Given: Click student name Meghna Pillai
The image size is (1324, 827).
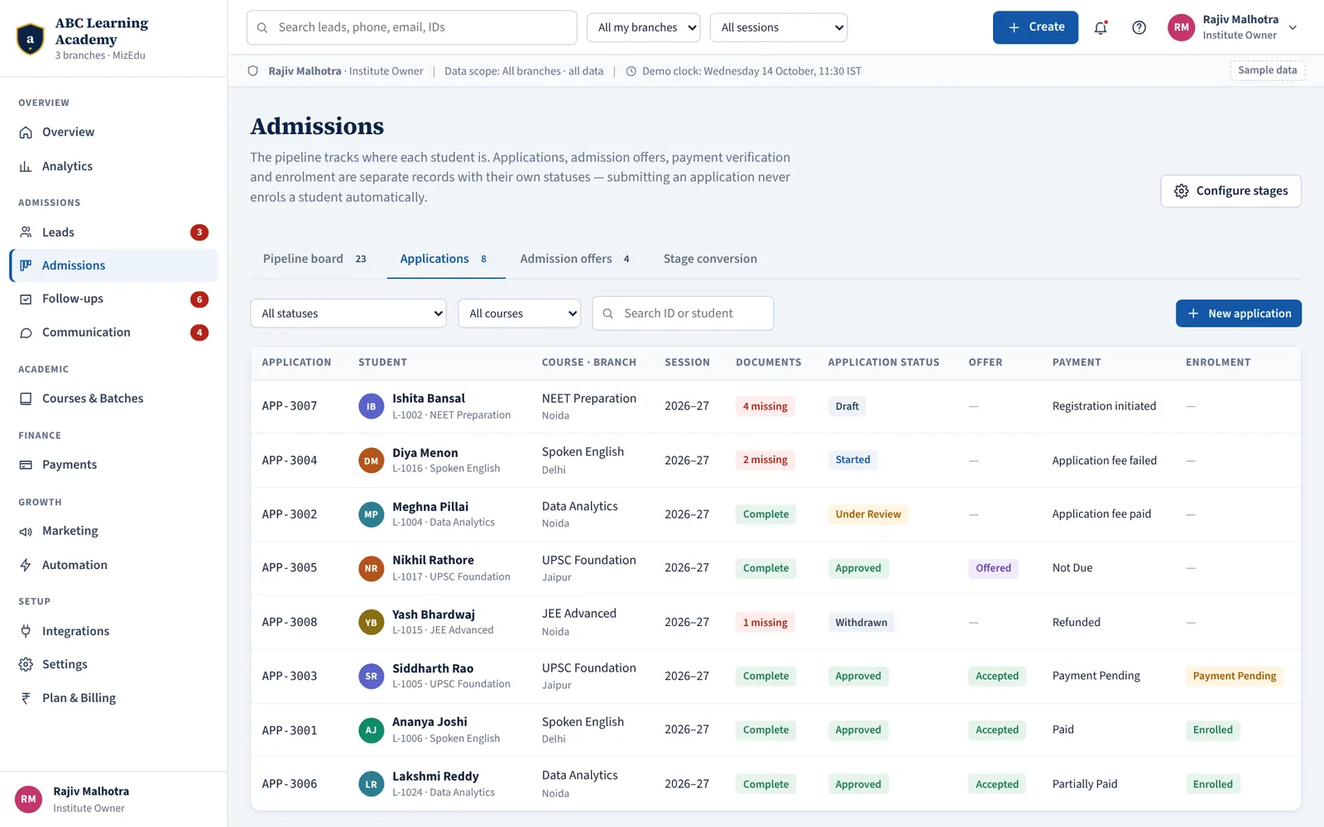Looking at the screenshot, I should (430, 507).
